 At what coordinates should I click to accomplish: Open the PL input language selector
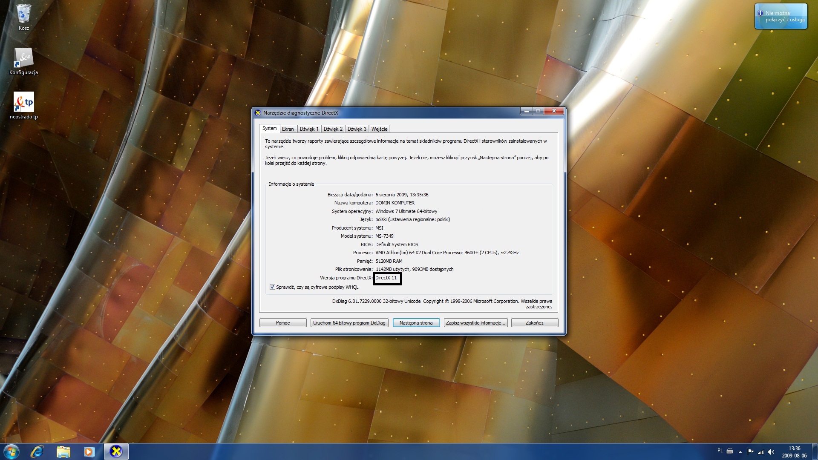720,451
